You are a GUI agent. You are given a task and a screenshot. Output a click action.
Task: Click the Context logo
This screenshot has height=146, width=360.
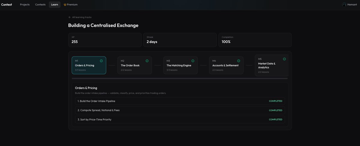[x=7, y=5]
